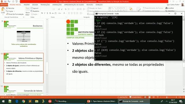The height and width of the screenshot is (104, 185).
Task: Open the Colar (paste) clipboard icon
Action: coord(3,9)
